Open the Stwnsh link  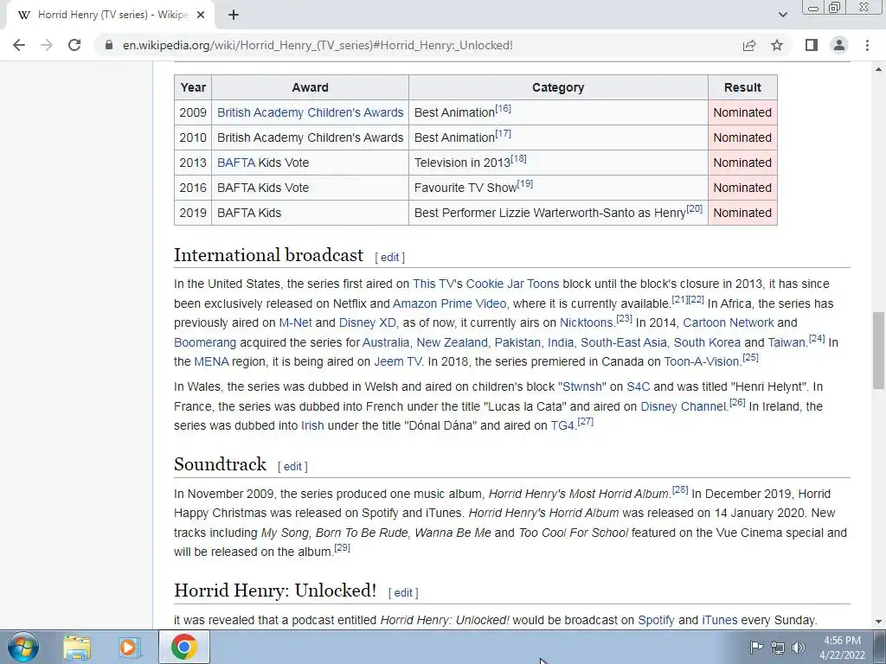point(582,387)
